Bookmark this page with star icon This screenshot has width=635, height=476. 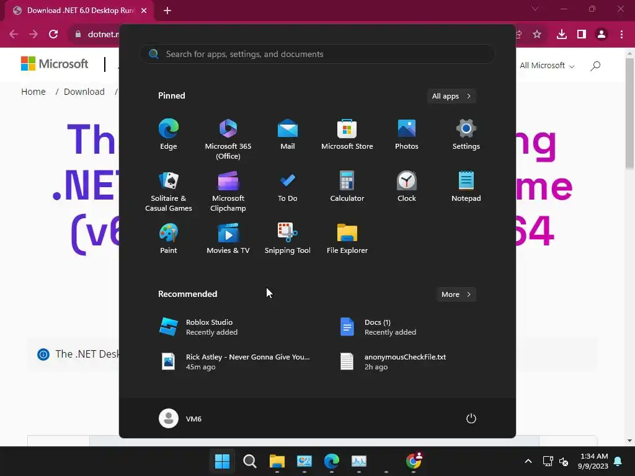coord(537,34)
